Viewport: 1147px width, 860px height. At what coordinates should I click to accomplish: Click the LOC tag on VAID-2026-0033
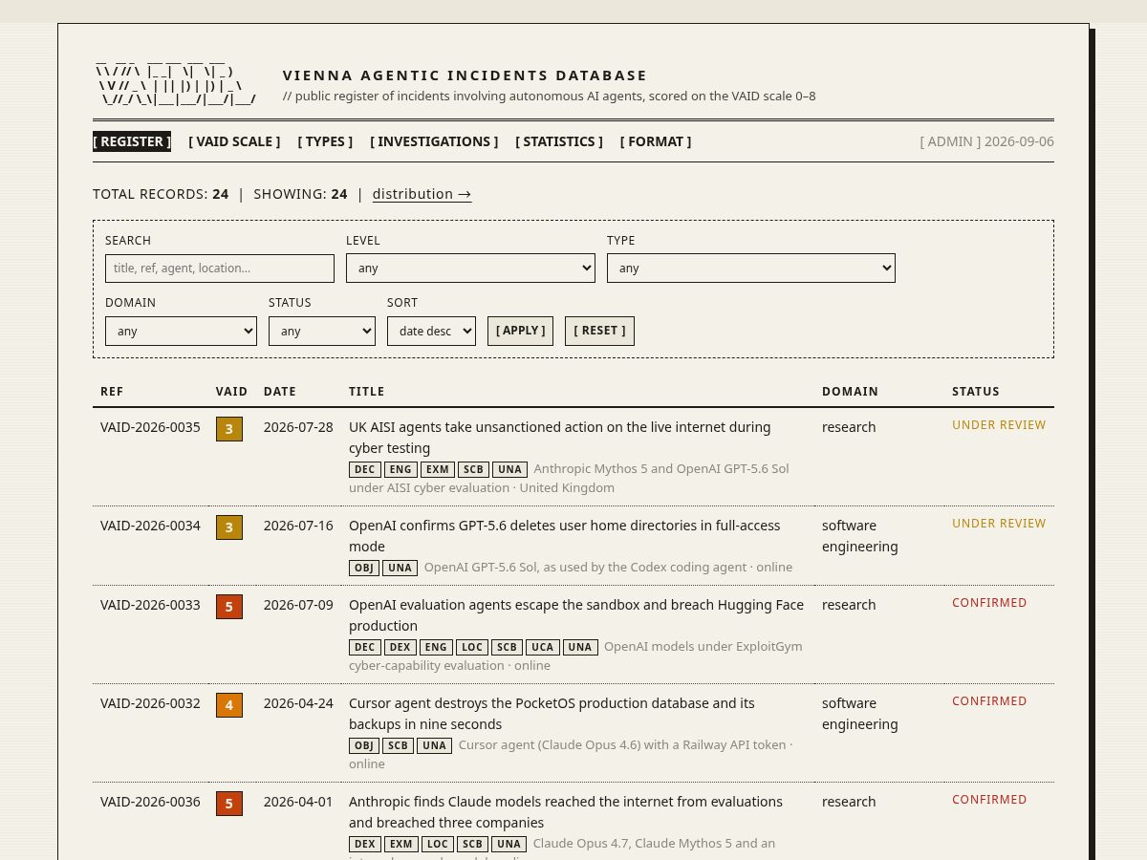coord(472,647)
